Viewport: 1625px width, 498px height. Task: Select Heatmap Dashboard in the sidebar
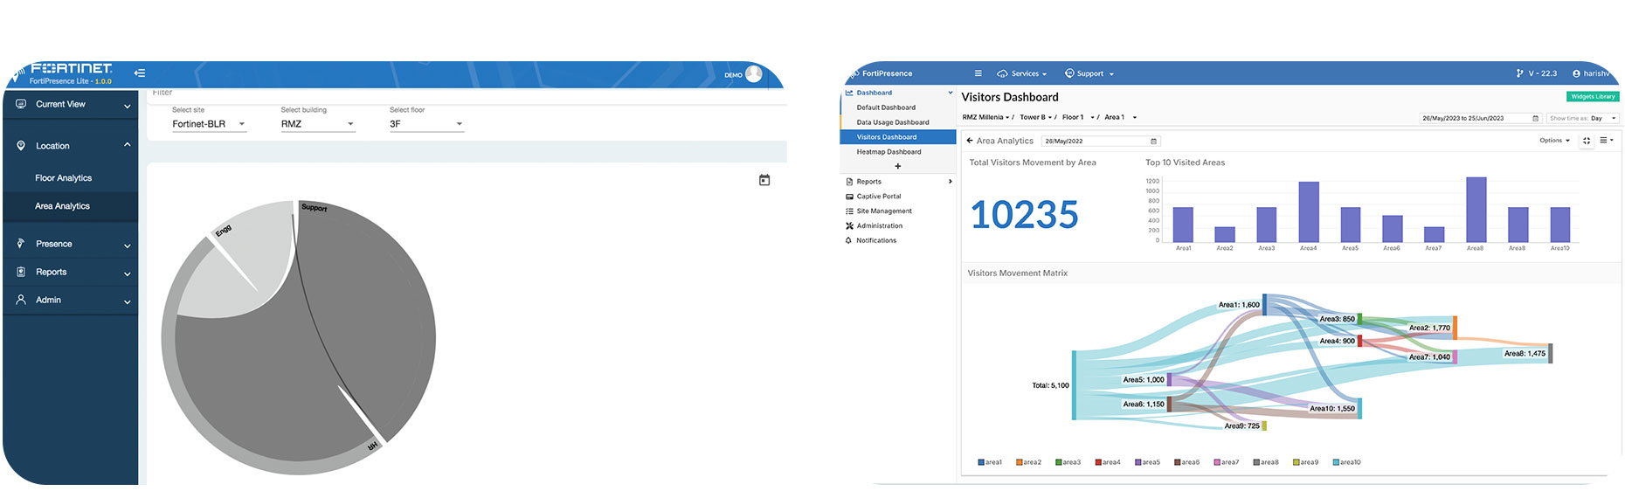click(x=889, y=152)
